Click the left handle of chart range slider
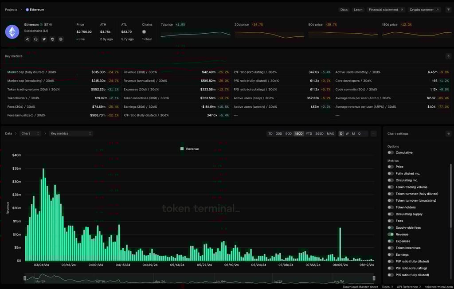 point(25,278)
